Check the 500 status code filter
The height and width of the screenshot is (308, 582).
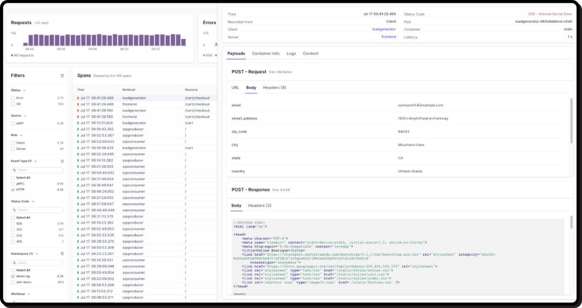click(13, 223)
